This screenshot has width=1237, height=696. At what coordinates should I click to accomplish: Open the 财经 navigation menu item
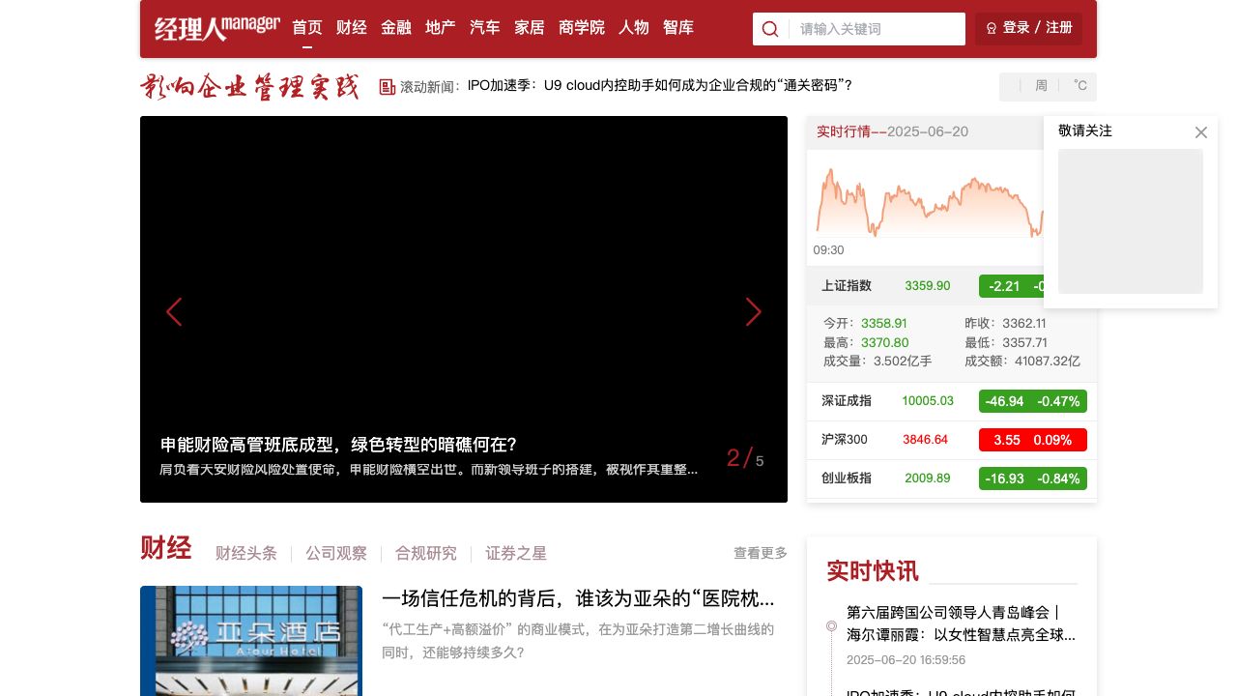pyautogui.click(x=352, y=28)
